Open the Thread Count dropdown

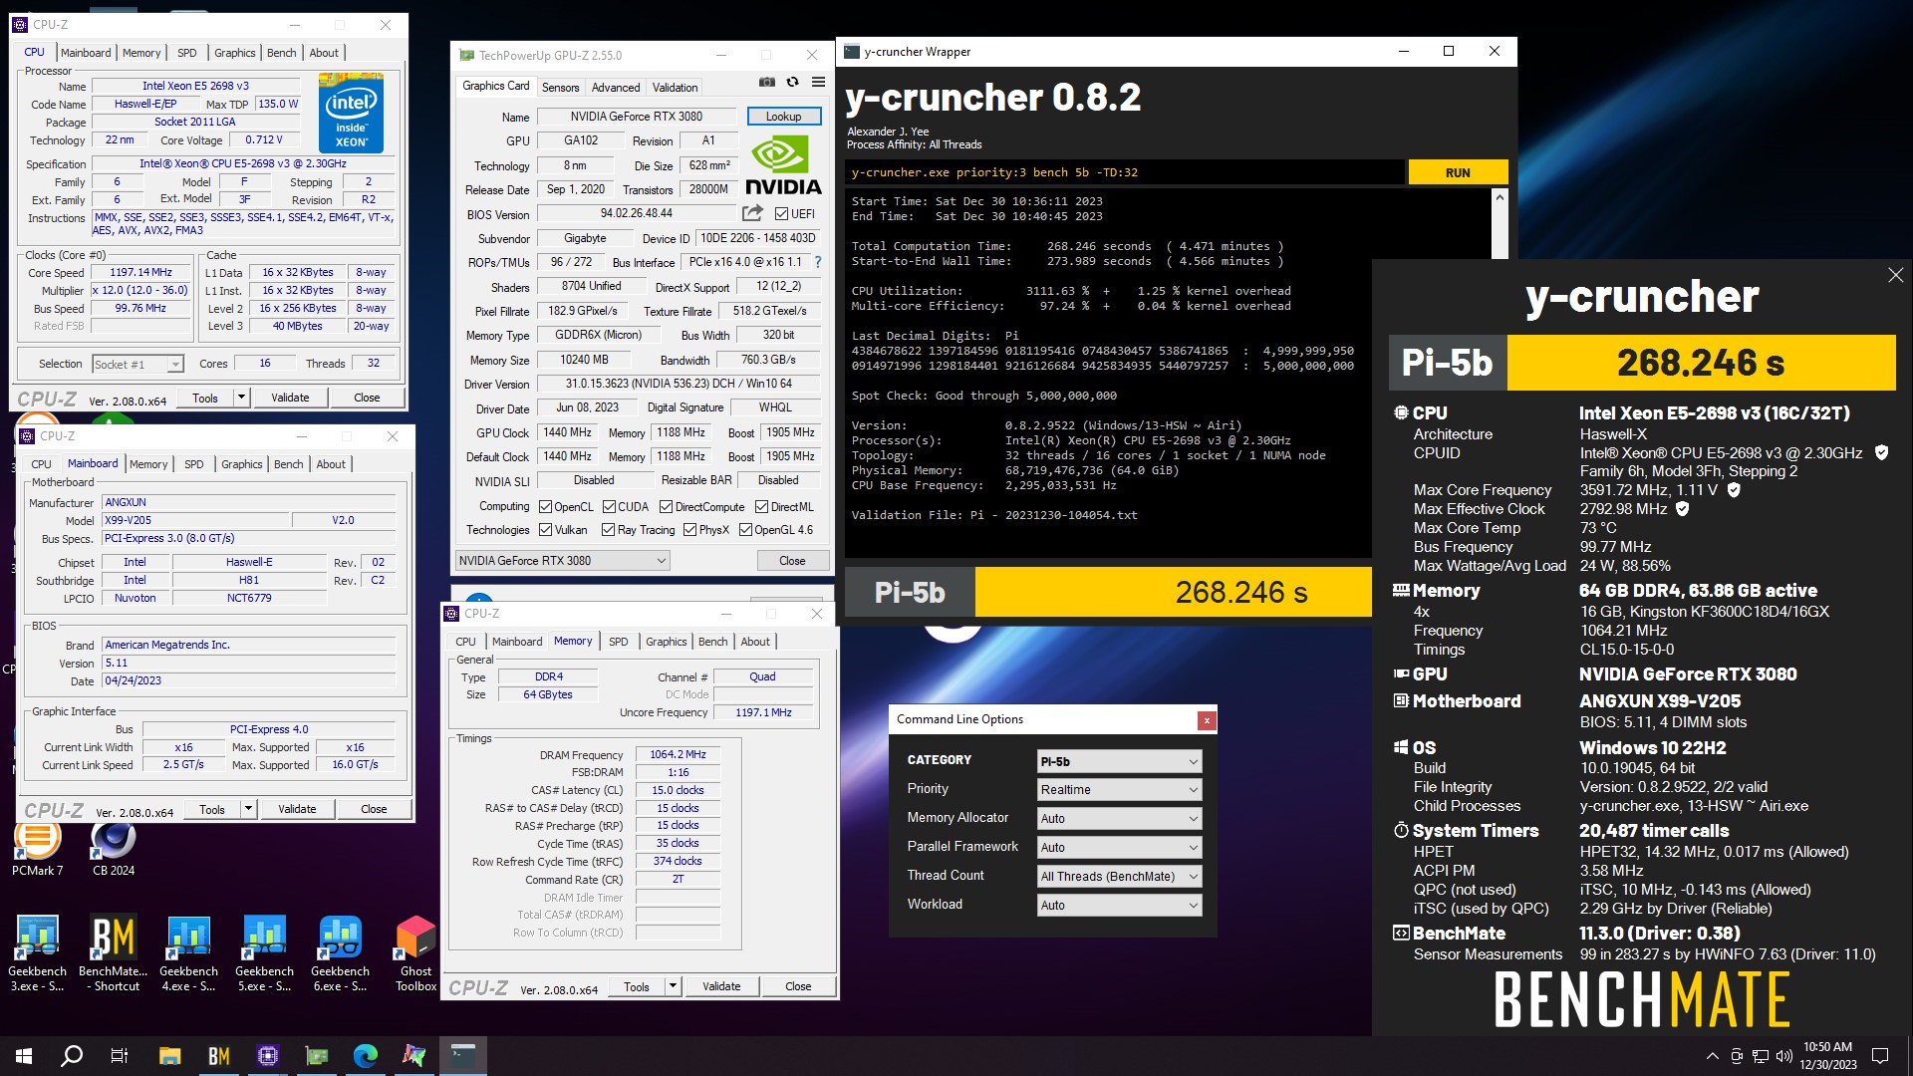tap(1119, 877)
